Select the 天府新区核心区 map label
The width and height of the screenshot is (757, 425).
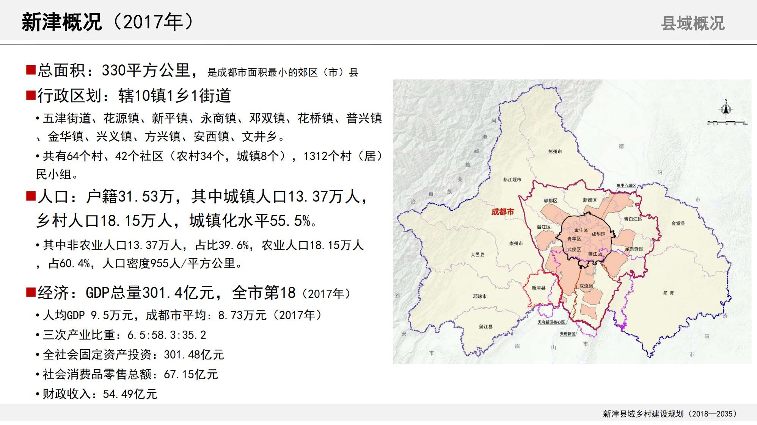pos(551,322)
